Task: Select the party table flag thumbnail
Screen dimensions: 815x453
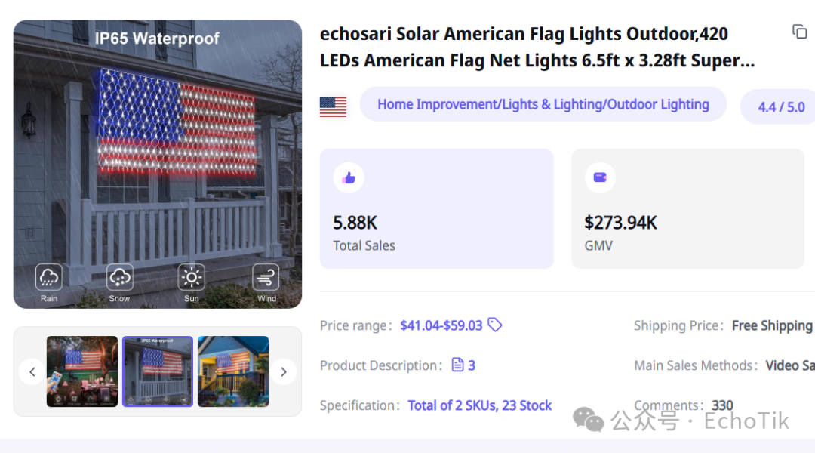Action: (82, 371)
